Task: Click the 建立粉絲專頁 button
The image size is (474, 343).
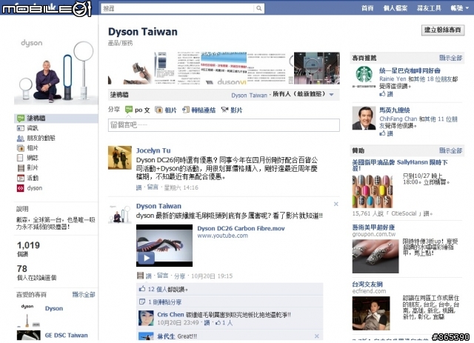Action: (443, 30)
